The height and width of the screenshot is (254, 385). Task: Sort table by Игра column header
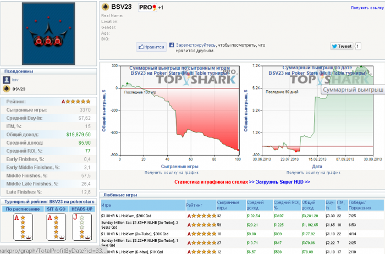pos(143,205)
